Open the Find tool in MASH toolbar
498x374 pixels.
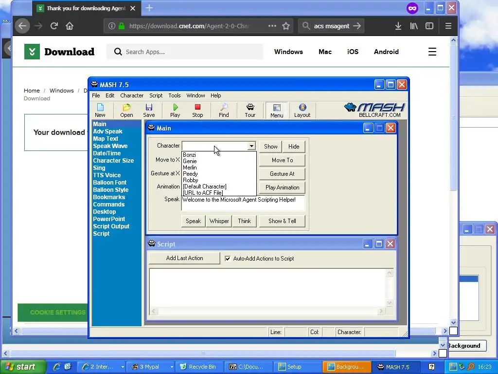(x=224, y=111)
